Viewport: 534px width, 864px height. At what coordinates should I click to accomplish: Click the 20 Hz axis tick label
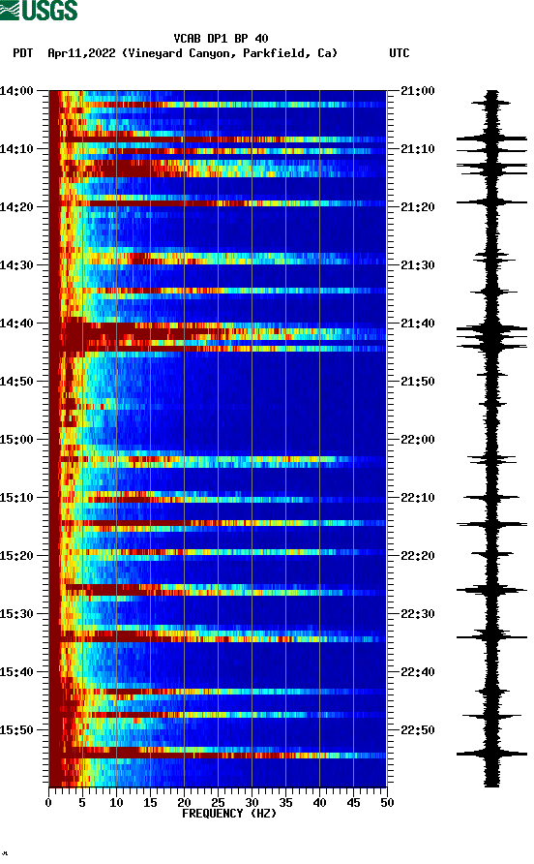click(x=184, y=803)
